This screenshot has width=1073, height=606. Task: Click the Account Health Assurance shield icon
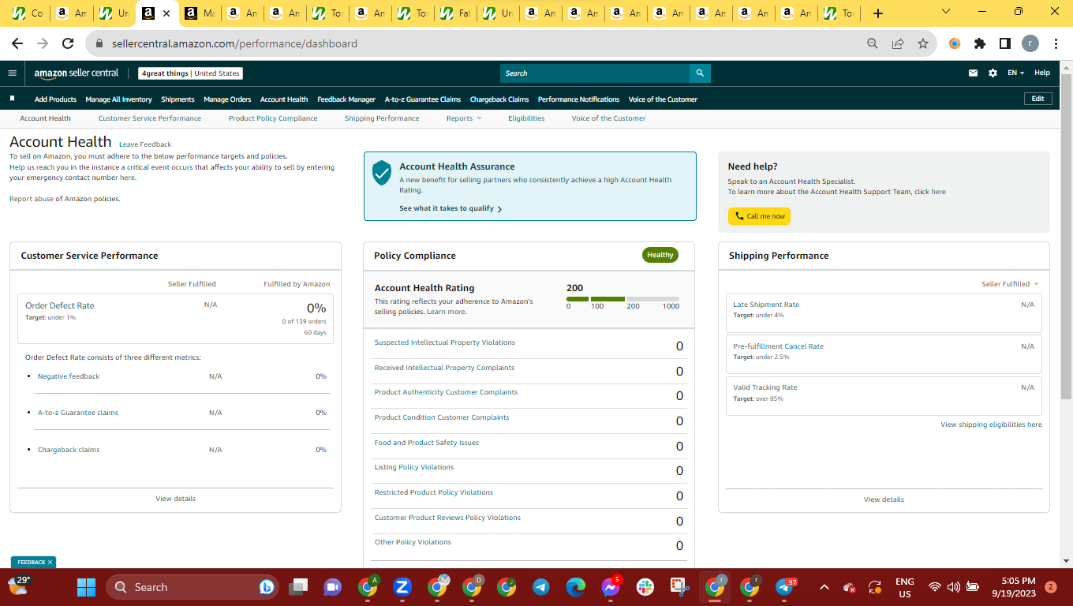[x=382, y=172]
